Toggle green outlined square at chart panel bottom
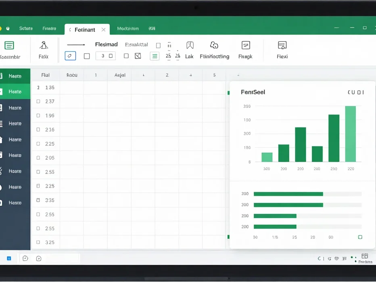This screenshot has height=282, width=376. (x=360, y=237)
